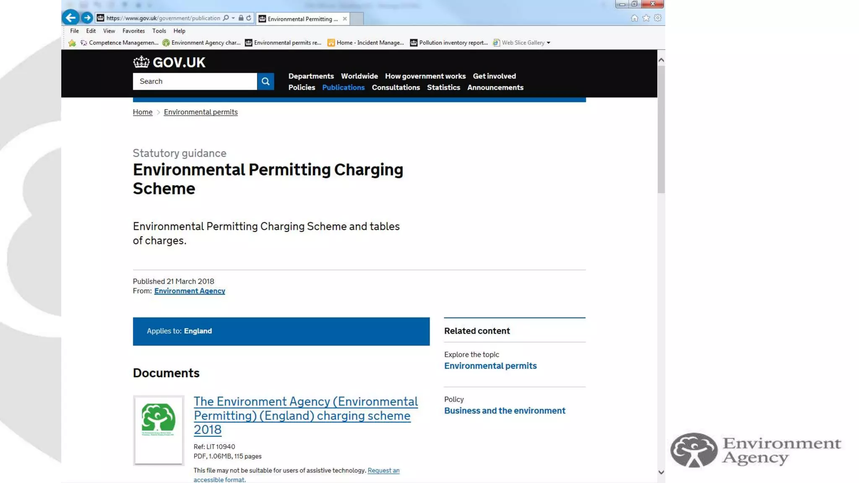Image resolution: width=859 pixels, height=483 pixels.
Task: Close the Environmental Permitting tab
Action: click(345, 19)
